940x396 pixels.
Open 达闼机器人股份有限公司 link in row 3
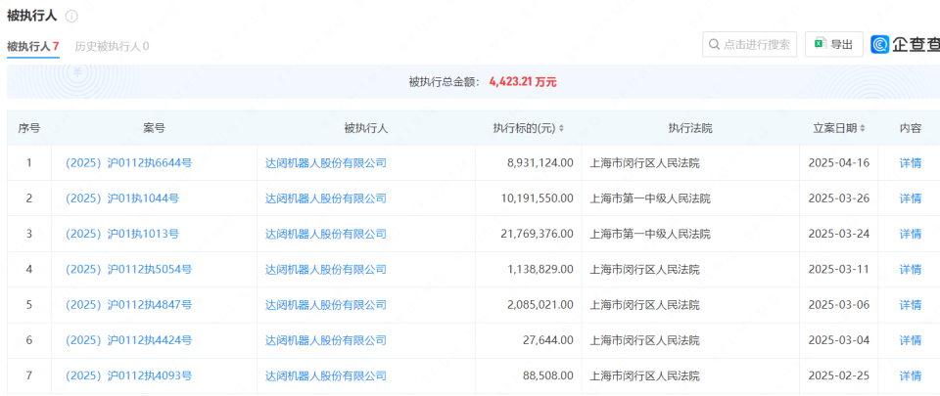coord(326,234)
